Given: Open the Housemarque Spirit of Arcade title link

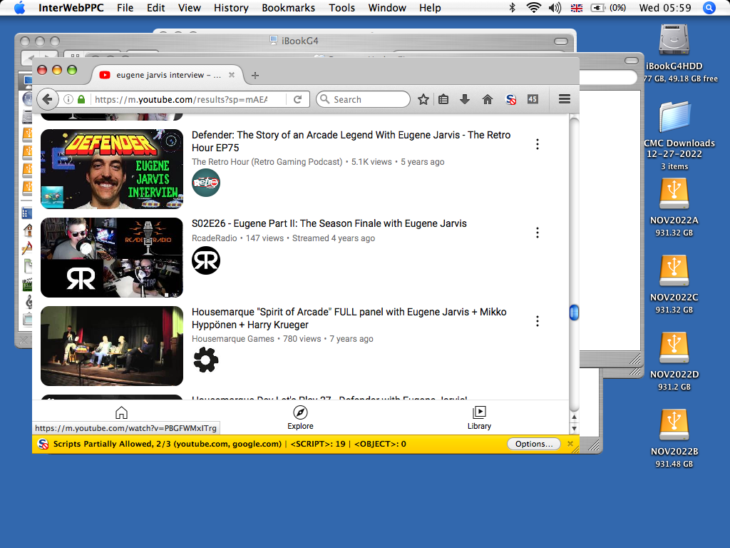Looking at the screenshot, I should pyautogui.click(x=349, y=318).
